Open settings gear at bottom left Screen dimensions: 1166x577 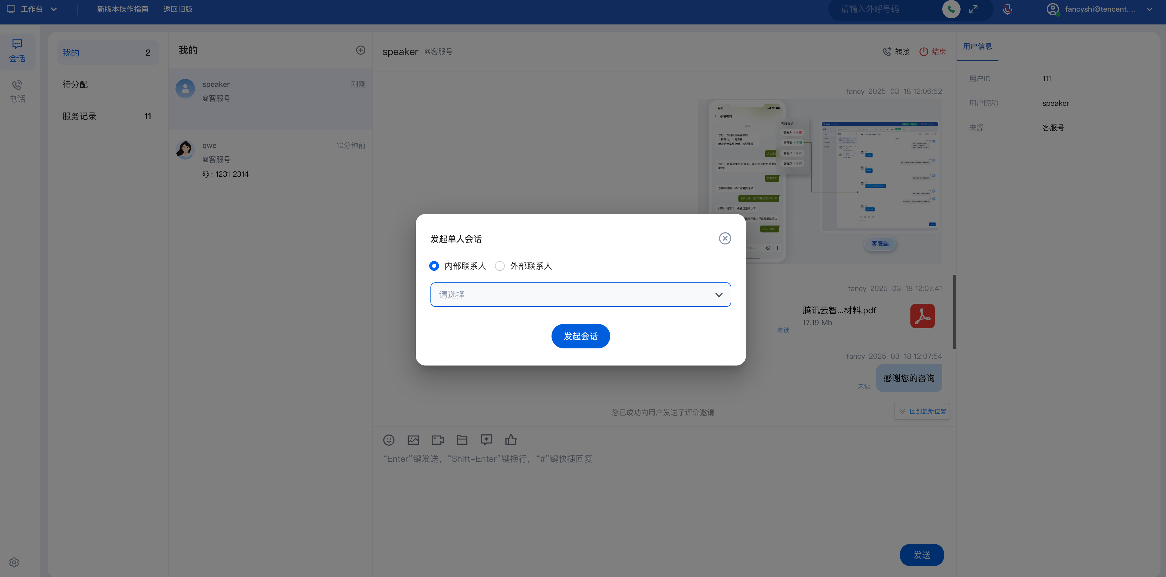pyautogui.click(x=14, y=562)
